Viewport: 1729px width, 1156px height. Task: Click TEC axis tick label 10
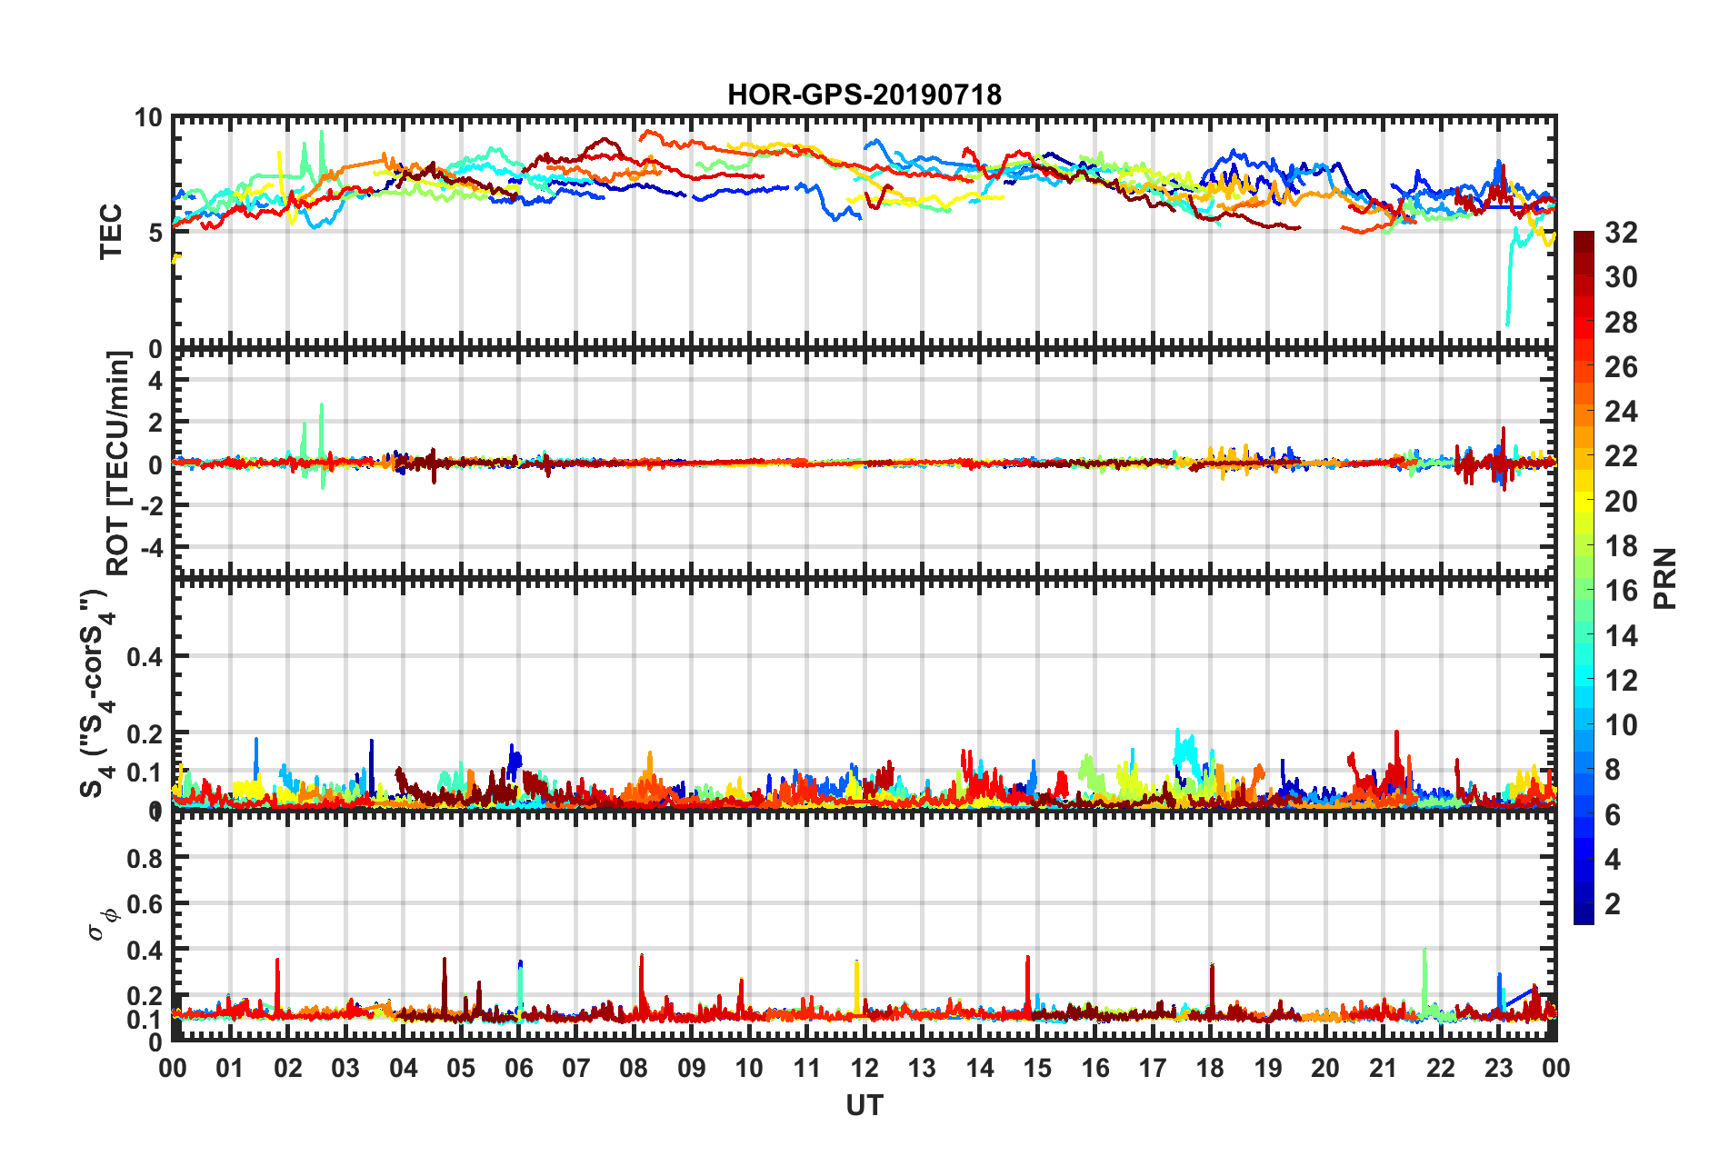pyautogui.click(x=147, y=118)
